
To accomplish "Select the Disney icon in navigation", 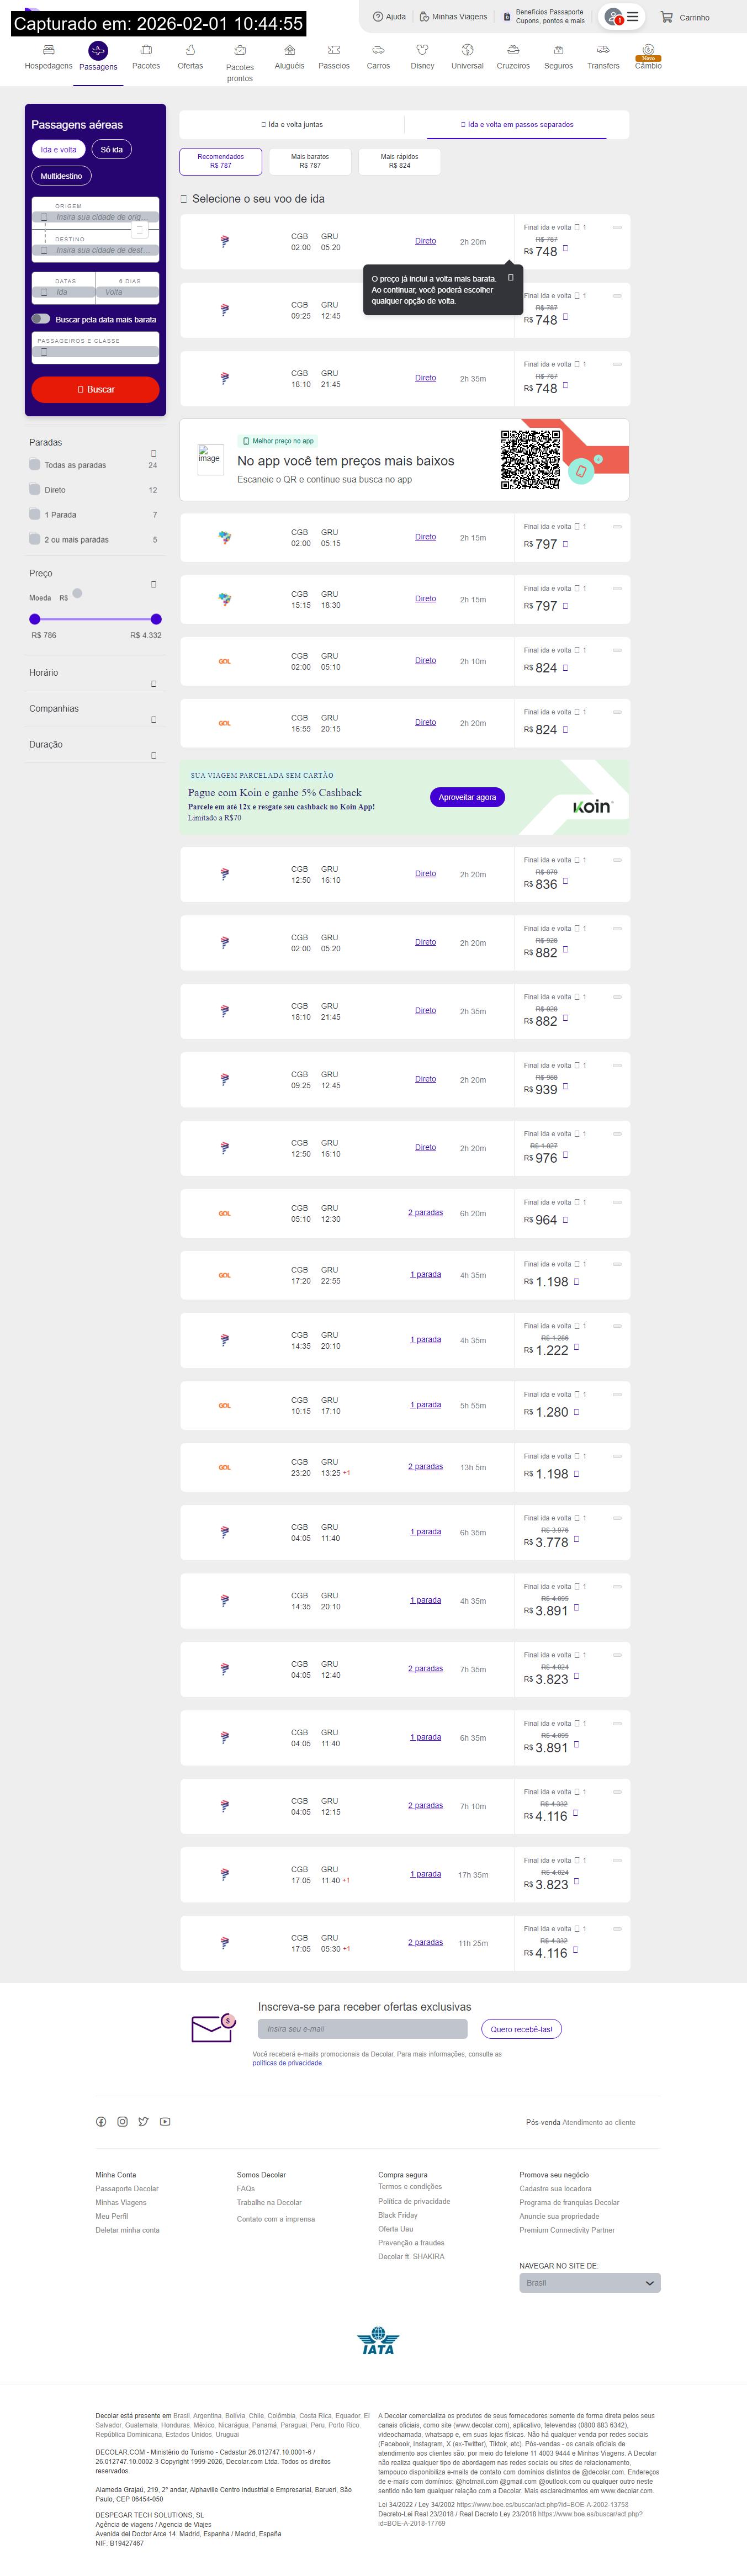I will coord(422,50).
